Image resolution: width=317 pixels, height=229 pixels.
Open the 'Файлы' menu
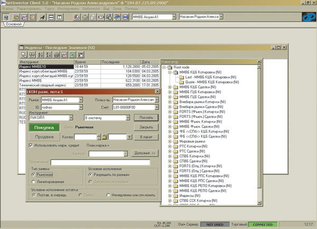point(8,8)
